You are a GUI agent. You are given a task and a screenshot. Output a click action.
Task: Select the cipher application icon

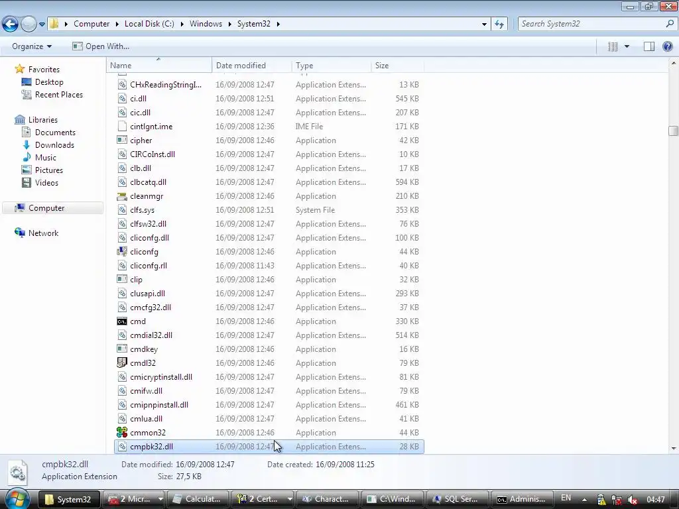[x=122, y=140]
